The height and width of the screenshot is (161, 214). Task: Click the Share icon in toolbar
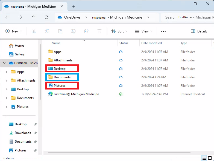[x=86, y=31]
